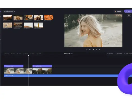Viewport: 132px width, 99px height.
Task: Click the Delete trash button
Action: (x=26, y=54)
